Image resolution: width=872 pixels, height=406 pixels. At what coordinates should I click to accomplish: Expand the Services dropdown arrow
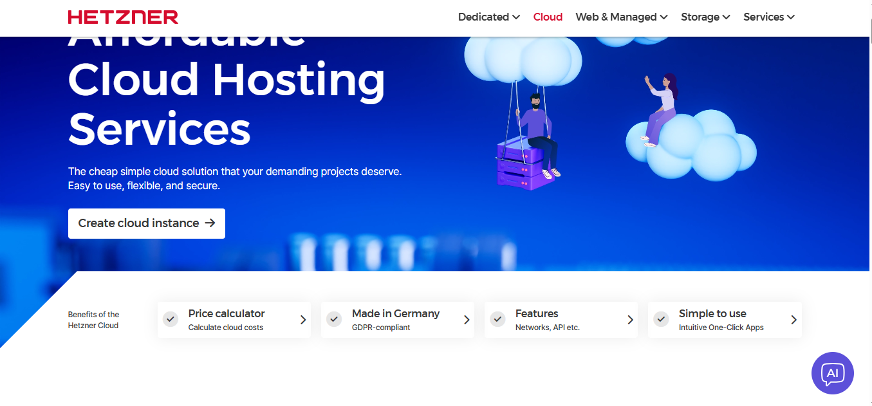[791, 17]
